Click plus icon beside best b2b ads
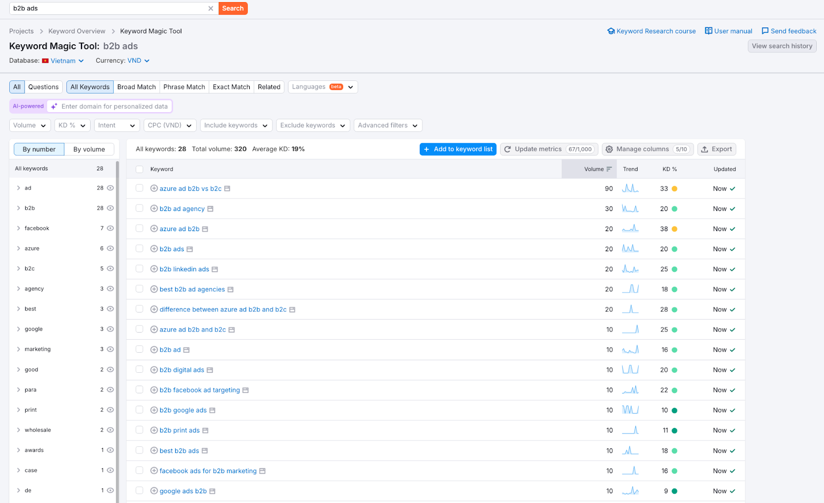The image size is (824, 503). (154, 450)
